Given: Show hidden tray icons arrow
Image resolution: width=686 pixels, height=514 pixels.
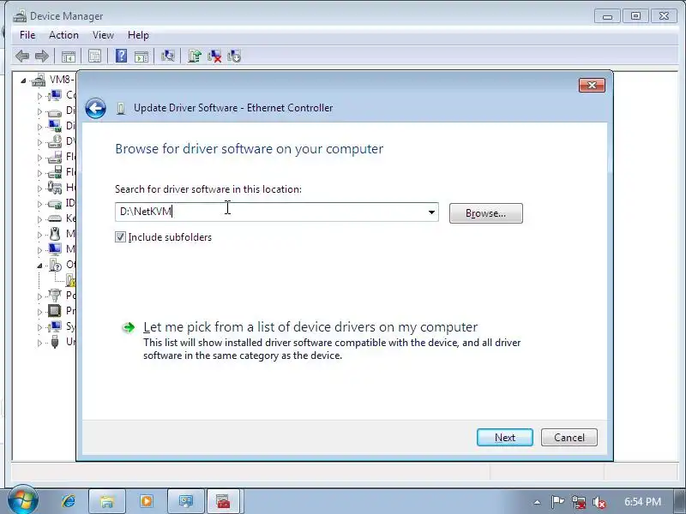Looking at the screenshot, I should click(x=538, y=502).
